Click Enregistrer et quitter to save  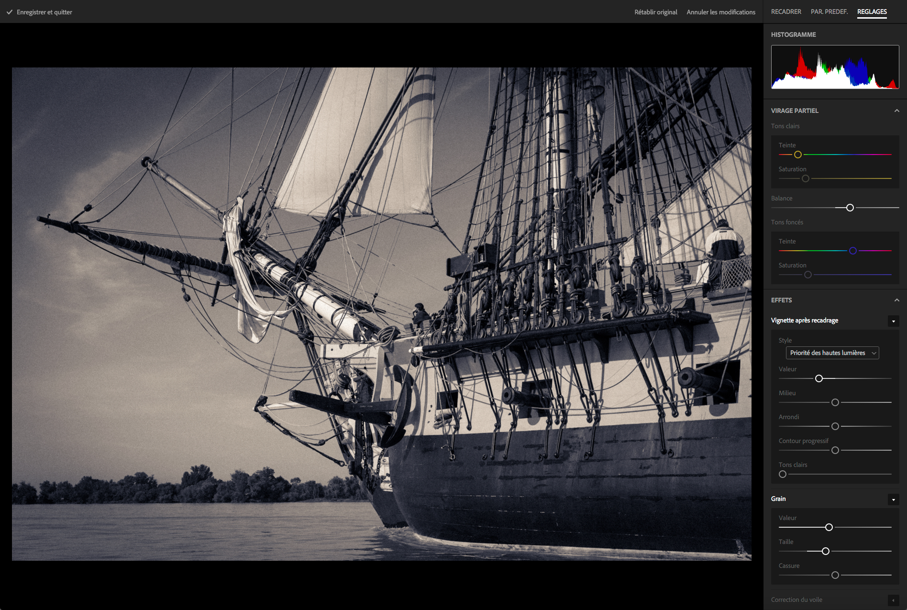click(x=44, y=12)
